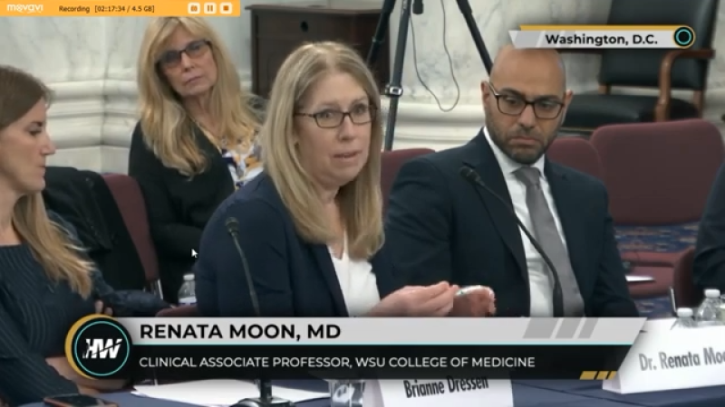Click the teal circle beside Washington, D.C.
Viewport: 725px width, 407px height.
683,37
